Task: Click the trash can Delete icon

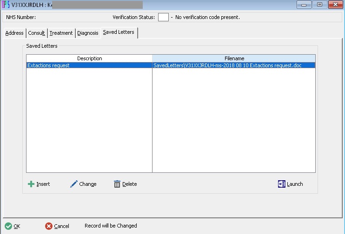Action: [x=117, y=184]
